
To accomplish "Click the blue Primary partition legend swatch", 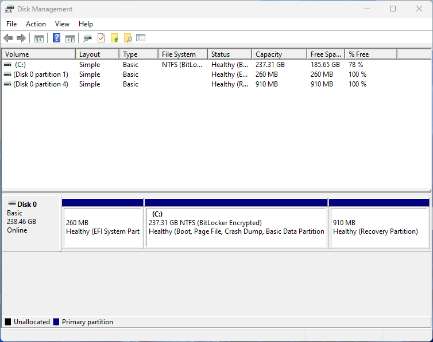I will click(56, 322).
